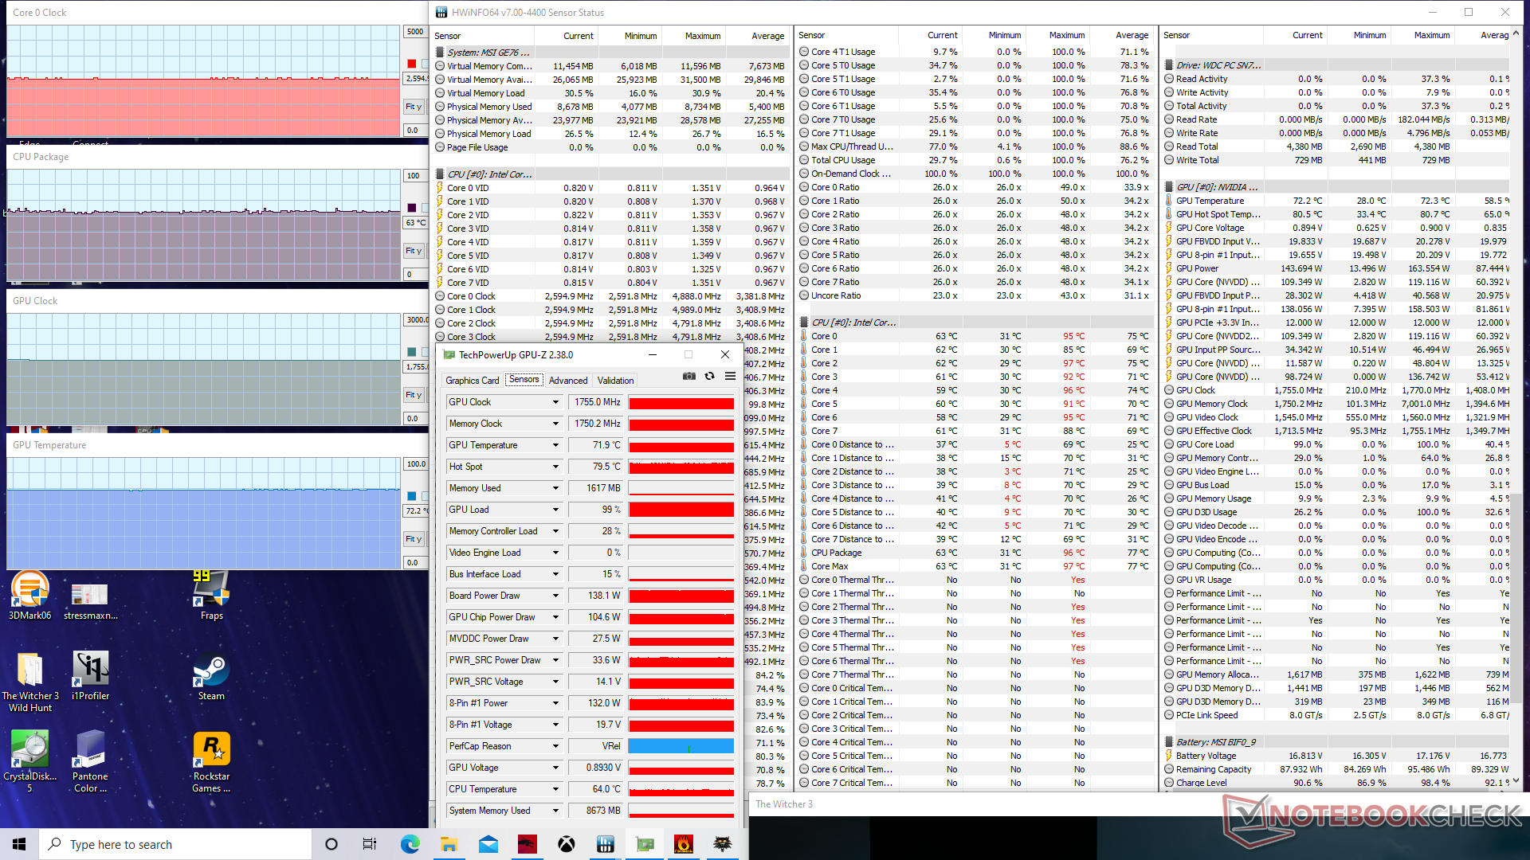Open the Board Power Draw dropdown in GPU-Z
The width and height of the screenshot is (1530, 860).
click(555, 596)
